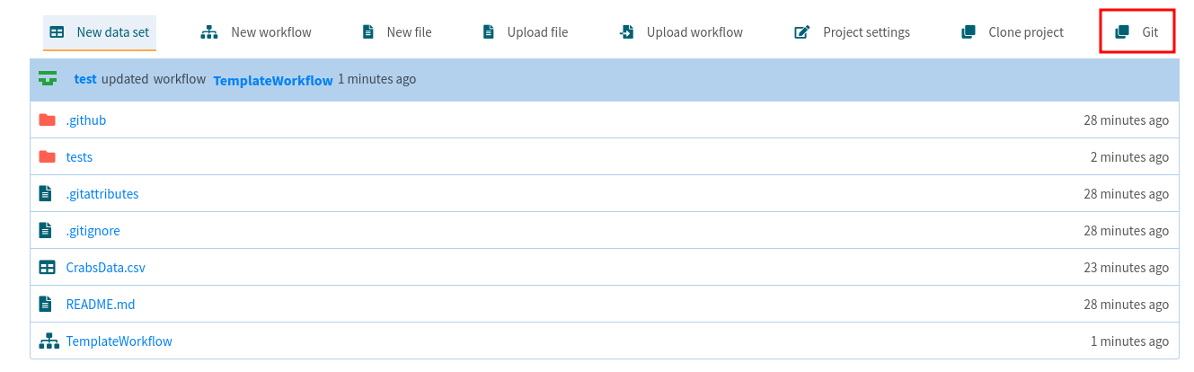Open the .github folder
Viewport: 1194px width, 372px height.
click(86, 120)
